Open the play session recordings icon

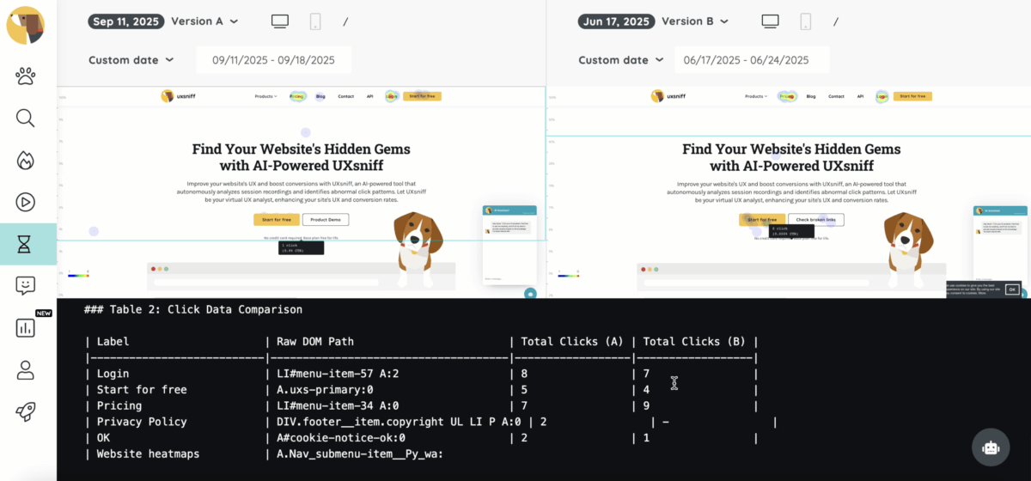point(26,202)
